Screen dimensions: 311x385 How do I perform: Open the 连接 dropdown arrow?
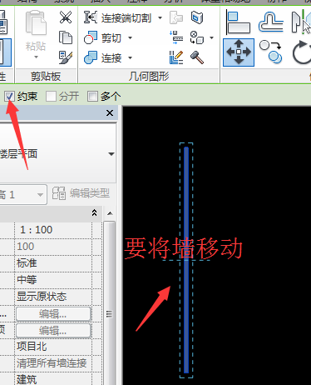click(130, 57)
